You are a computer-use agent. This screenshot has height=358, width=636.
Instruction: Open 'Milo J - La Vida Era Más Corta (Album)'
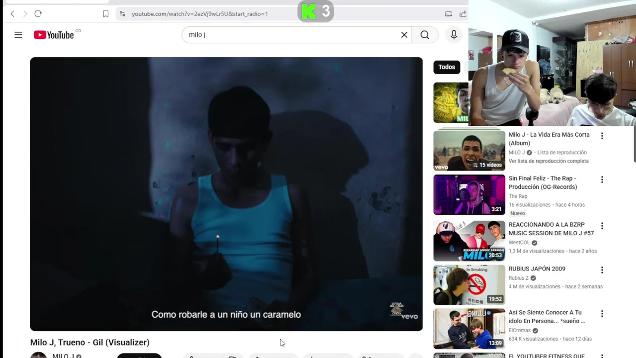(549, 139)
